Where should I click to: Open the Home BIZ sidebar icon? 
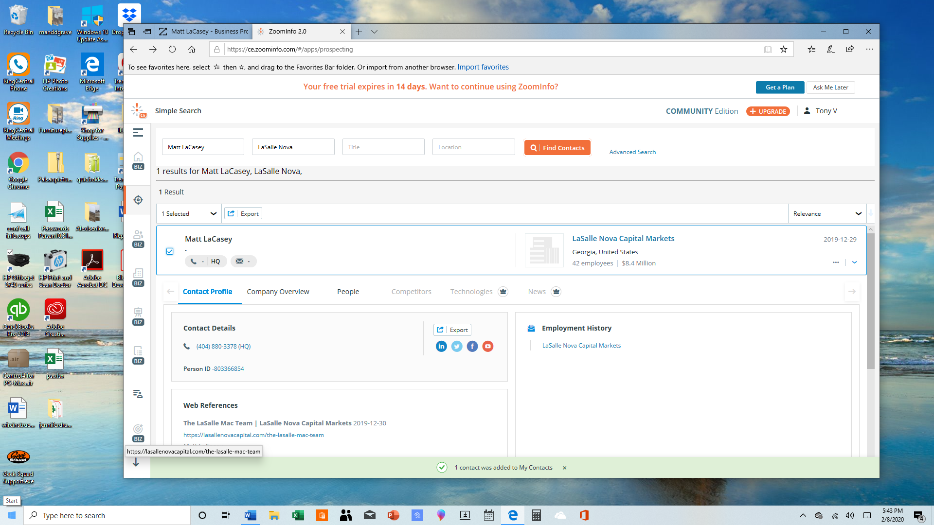click(x=138, y=161)
